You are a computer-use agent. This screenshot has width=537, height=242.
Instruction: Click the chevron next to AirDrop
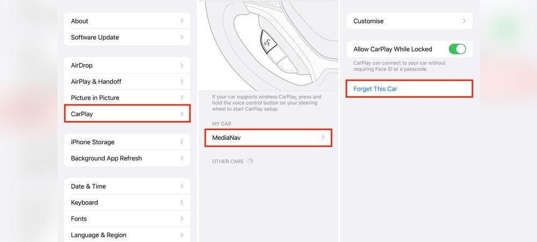(182, 65)
